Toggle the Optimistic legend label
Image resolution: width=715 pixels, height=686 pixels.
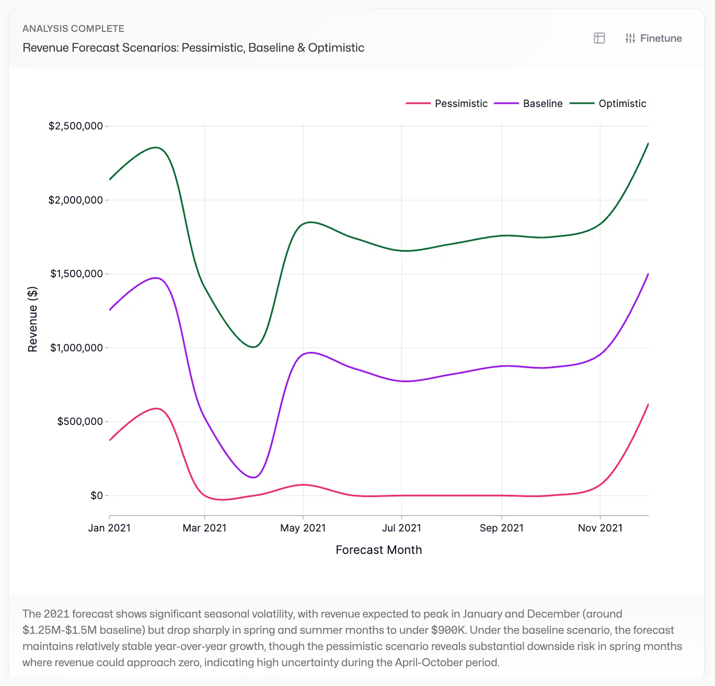point(622,103)
